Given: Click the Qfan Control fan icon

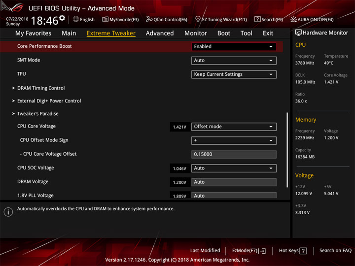Looking at the screenshot, I should 149,19.
